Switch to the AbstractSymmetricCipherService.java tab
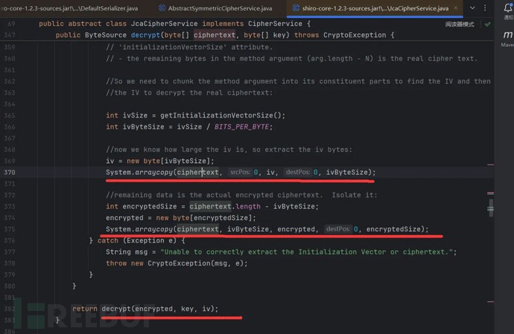514x334 pixels. (220, 8)
